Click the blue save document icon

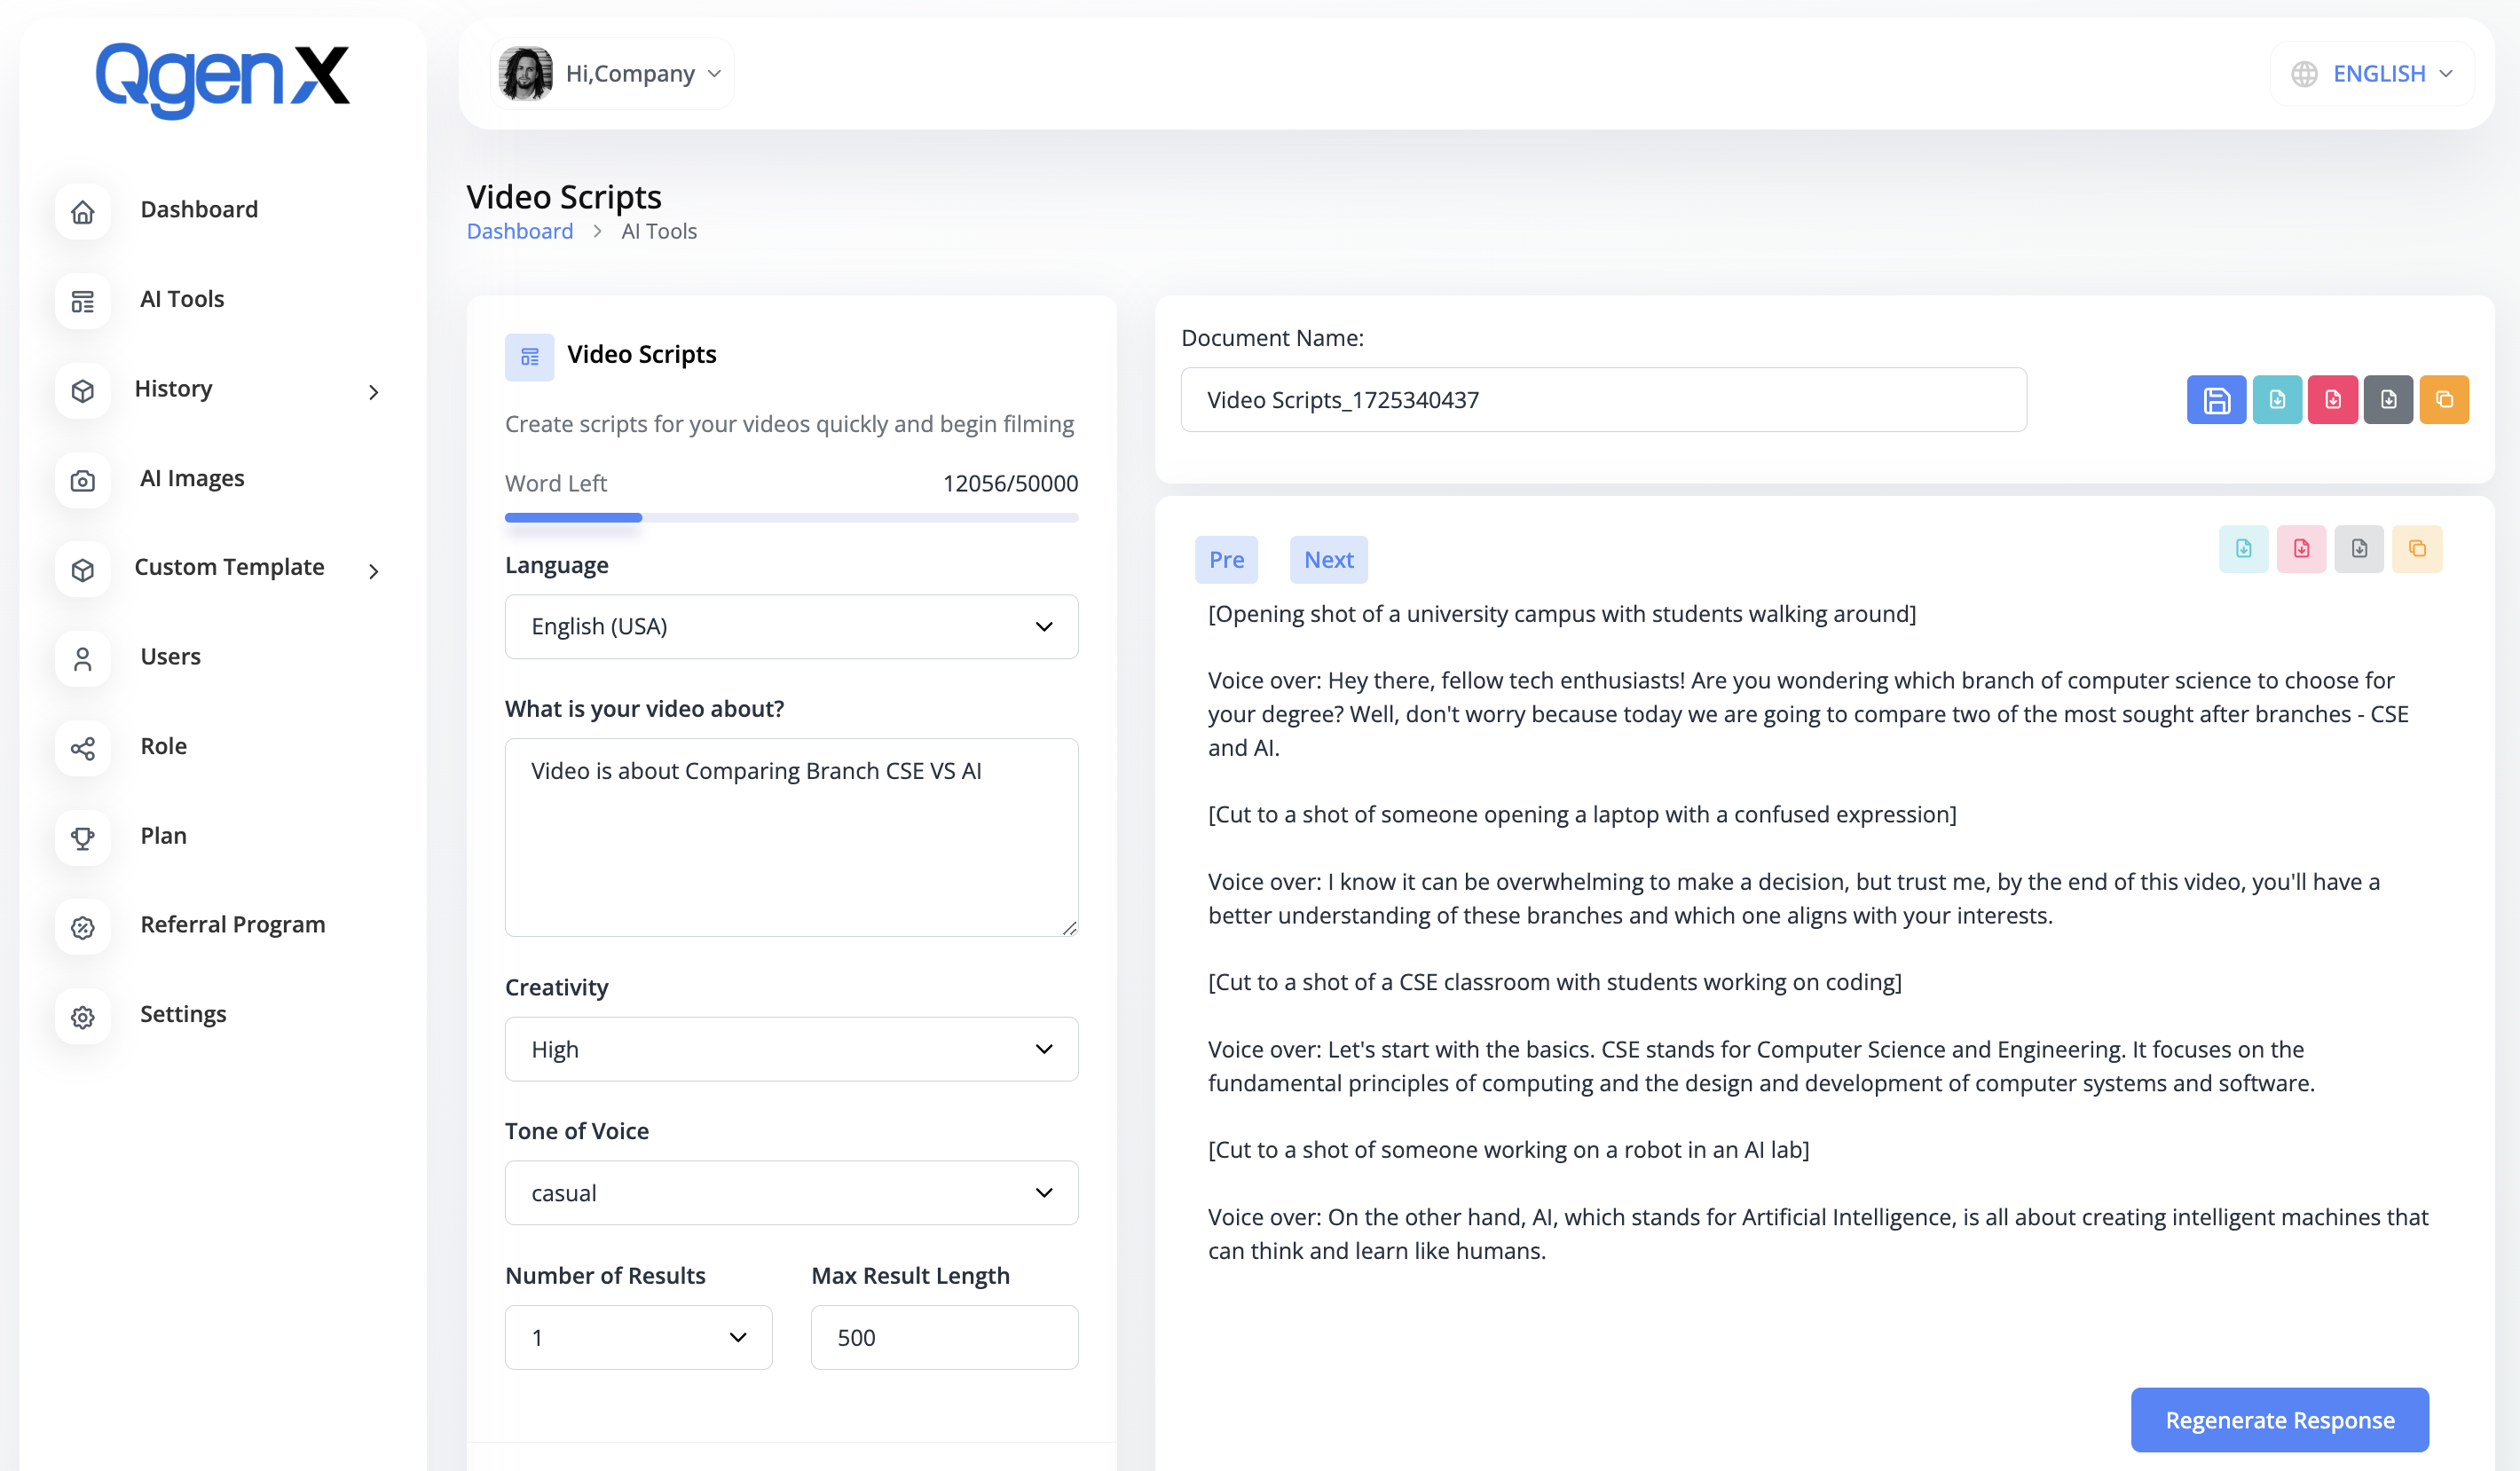coord(2216,400)
